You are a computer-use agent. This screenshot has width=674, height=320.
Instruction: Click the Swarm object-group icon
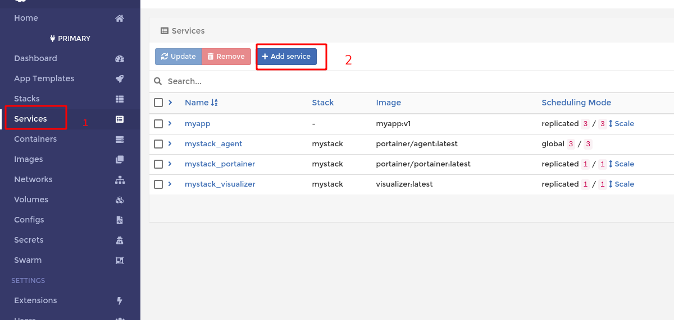[119, 260]
